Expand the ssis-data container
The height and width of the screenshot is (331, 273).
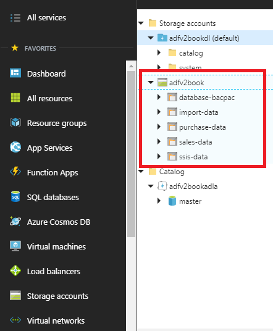pyautogui.click(x=159, y=156)
